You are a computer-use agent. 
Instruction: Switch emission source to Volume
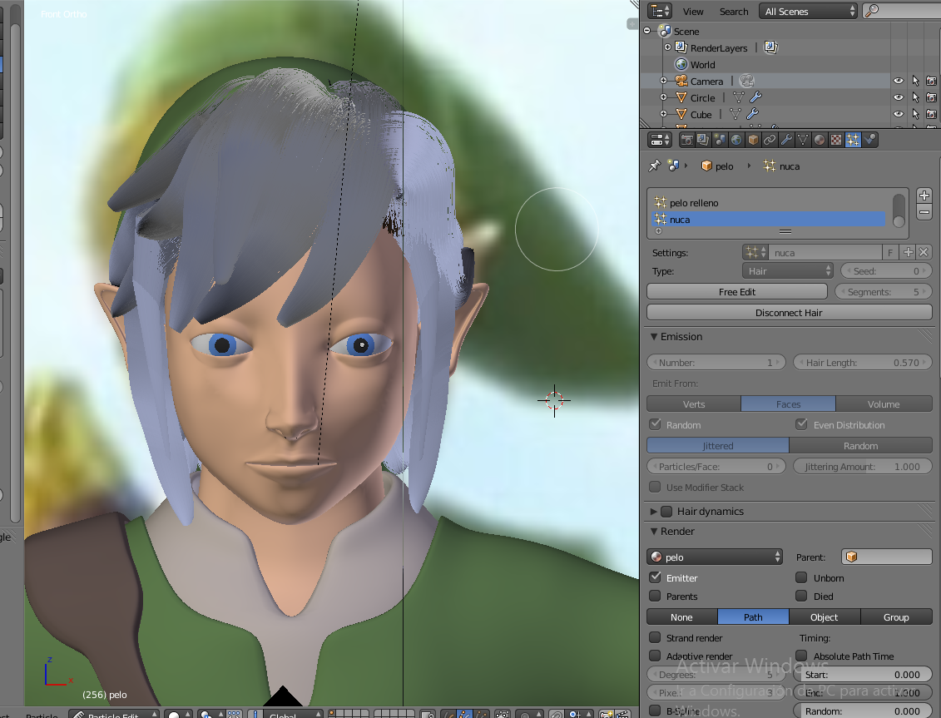coord(884,404)
